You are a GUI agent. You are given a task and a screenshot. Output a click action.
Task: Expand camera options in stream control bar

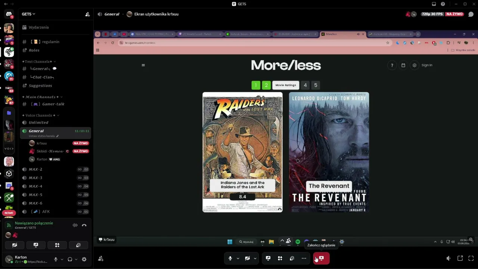click(x=255, y=258)
